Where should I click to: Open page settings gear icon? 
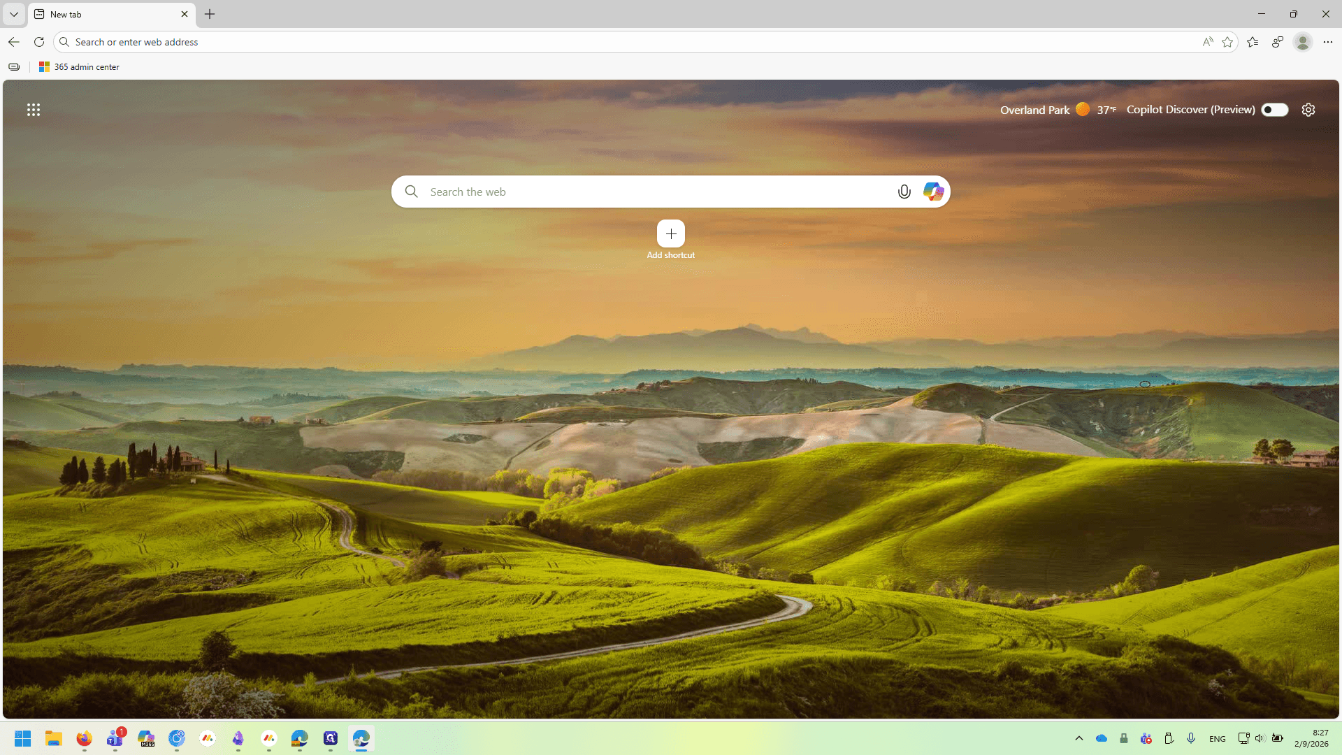[x=1308, y=110]
